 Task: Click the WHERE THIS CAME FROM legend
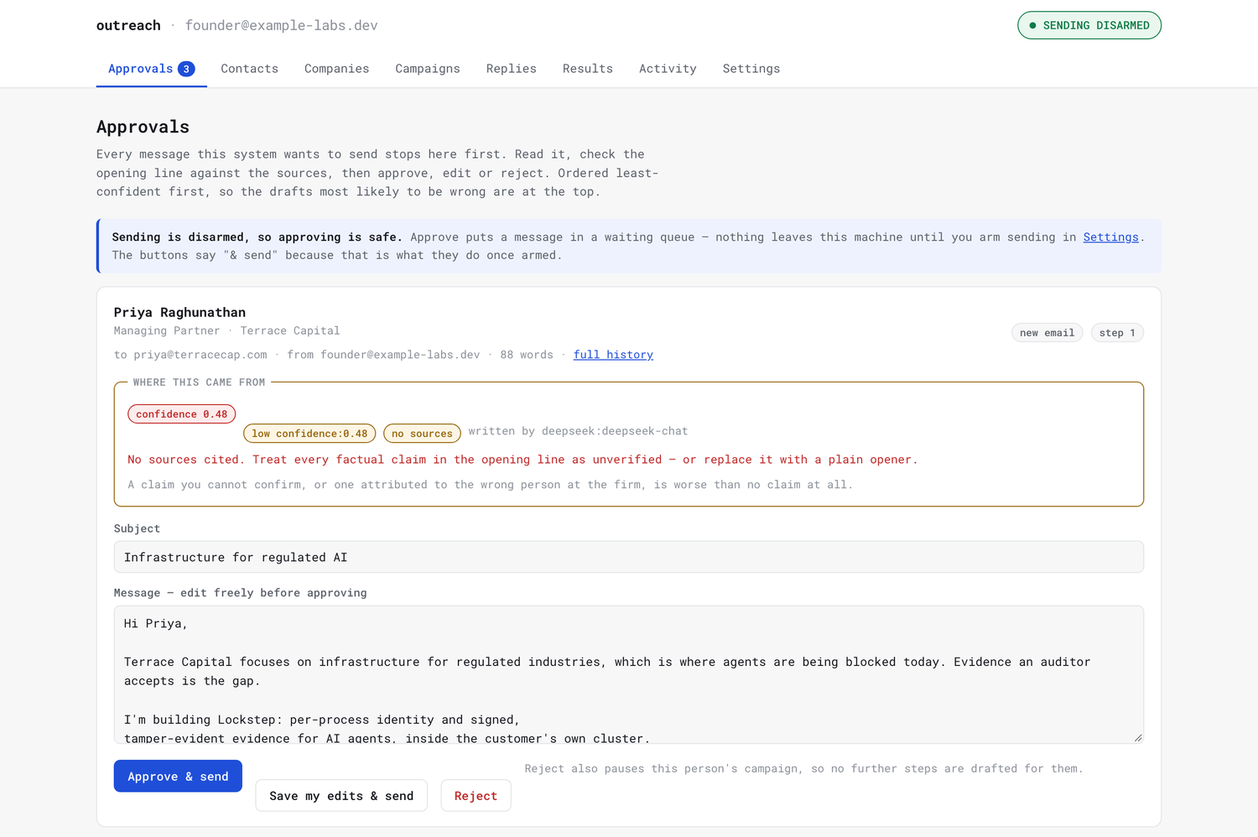tap(199, 382)
